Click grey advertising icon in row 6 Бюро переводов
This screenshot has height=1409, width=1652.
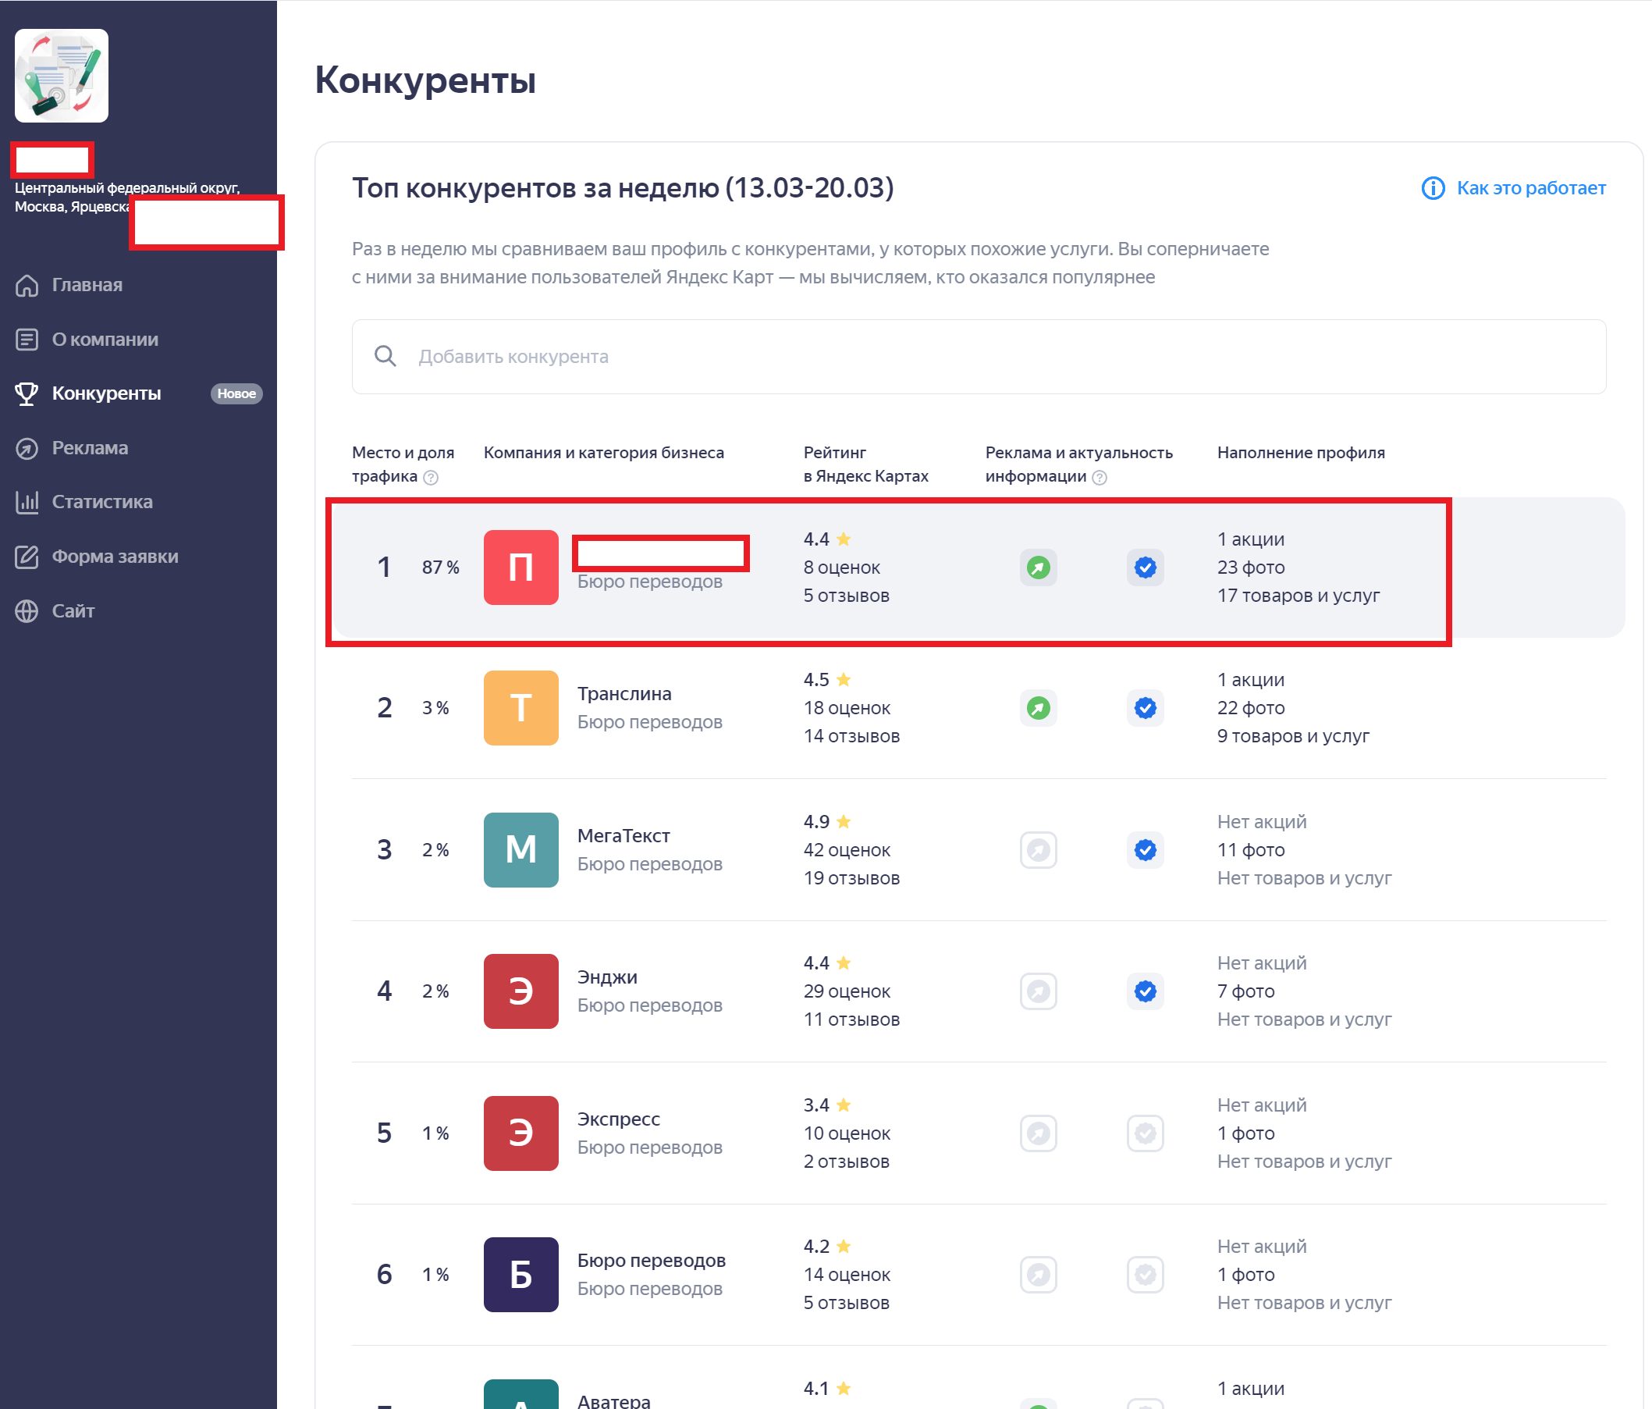click(1038, 1275)
